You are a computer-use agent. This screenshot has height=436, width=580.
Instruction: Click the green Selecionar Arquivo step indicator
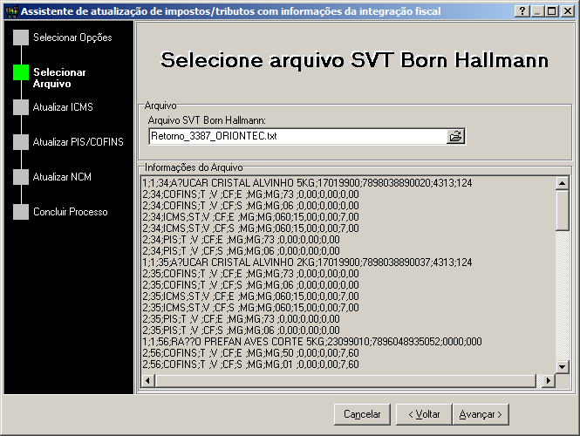(21, 72)
